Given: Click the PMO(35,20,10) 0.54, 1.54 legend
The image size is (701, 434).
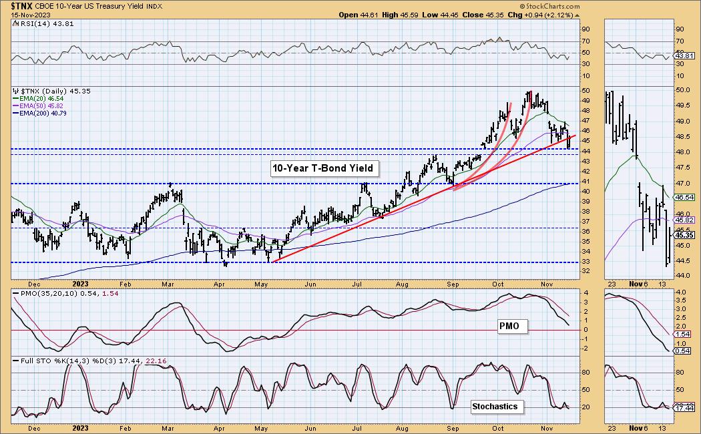Looking at the screenshot, I should coord(65,294).
